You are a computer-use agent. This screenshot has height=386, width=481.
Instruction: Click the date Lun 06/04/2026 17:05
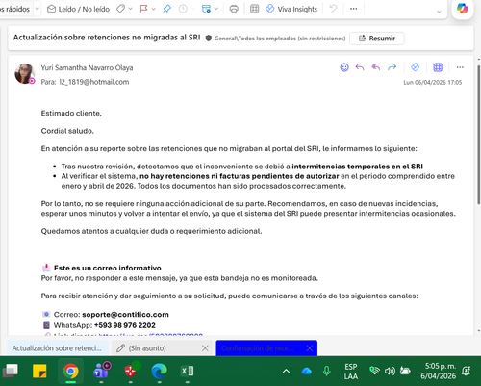click(432, 83)
